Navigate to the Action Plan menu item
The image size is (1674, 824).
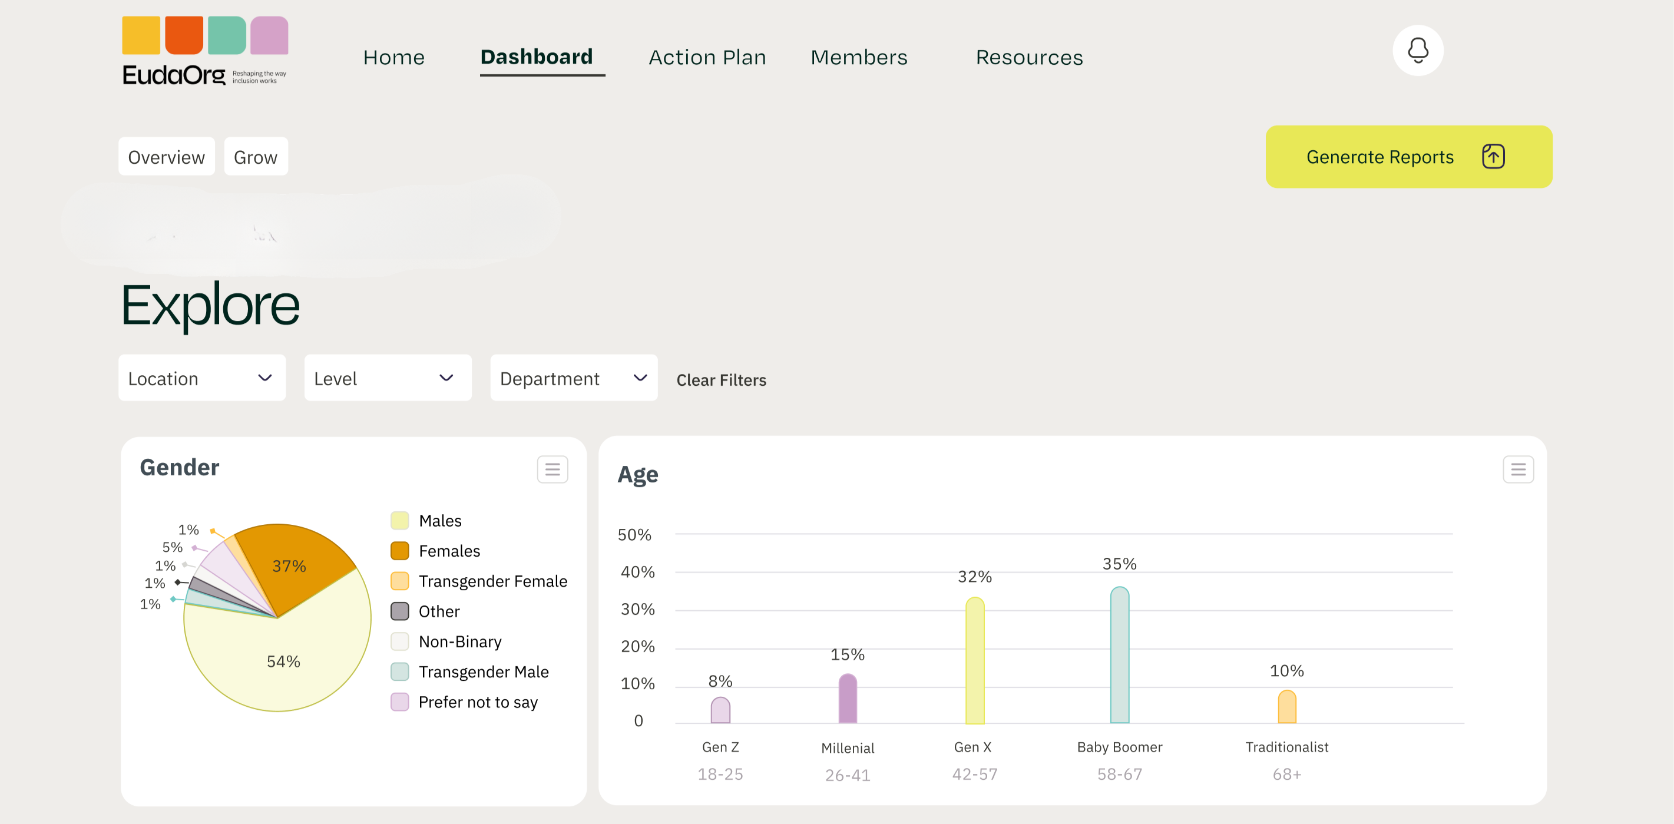coord(707,57)
